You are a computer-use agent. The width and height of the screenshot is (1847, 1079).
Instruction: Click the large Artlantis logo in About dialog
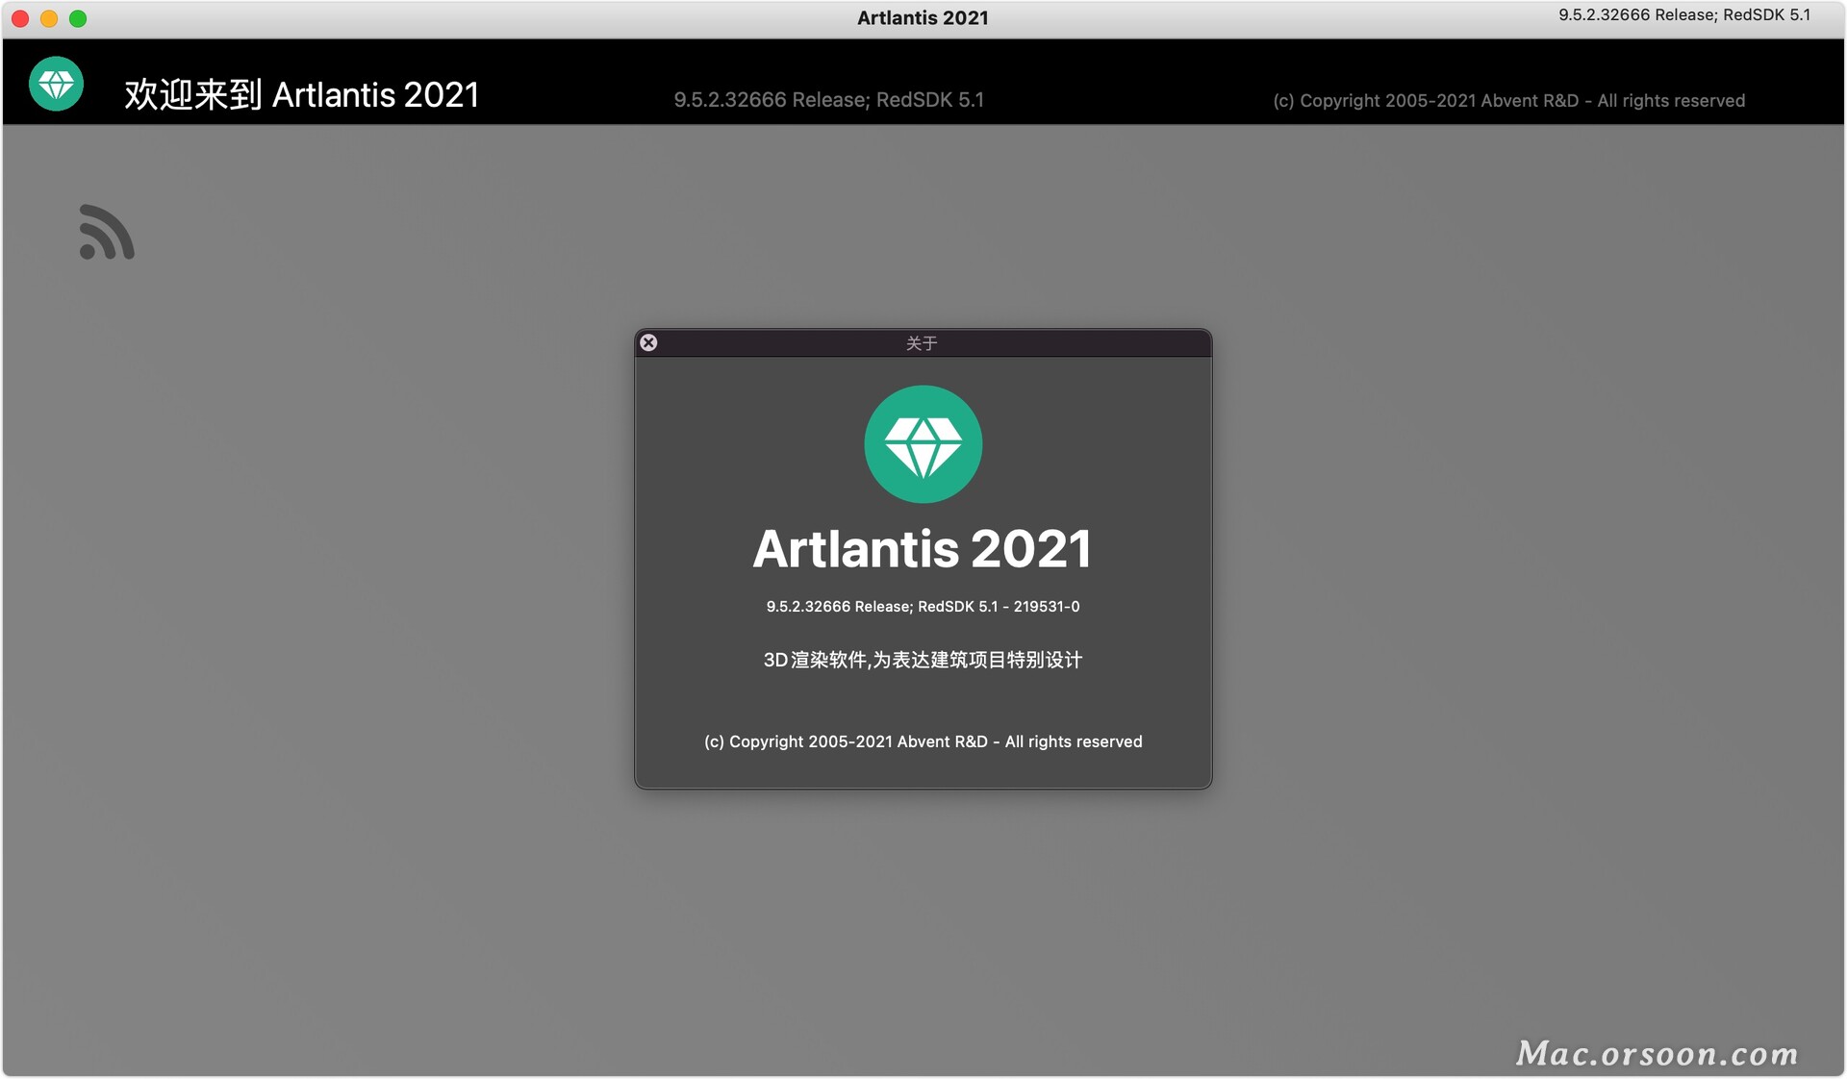tap(923, 444)
